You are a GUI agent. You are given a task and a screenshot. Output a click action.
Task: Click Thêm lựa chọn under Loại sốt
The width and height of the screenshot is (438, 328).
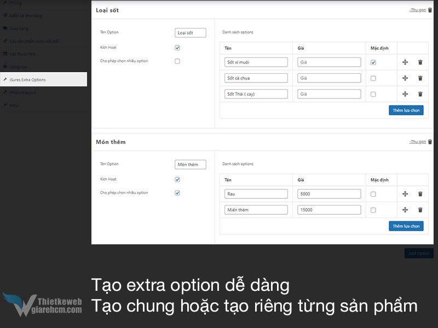[x=406, y=110]
